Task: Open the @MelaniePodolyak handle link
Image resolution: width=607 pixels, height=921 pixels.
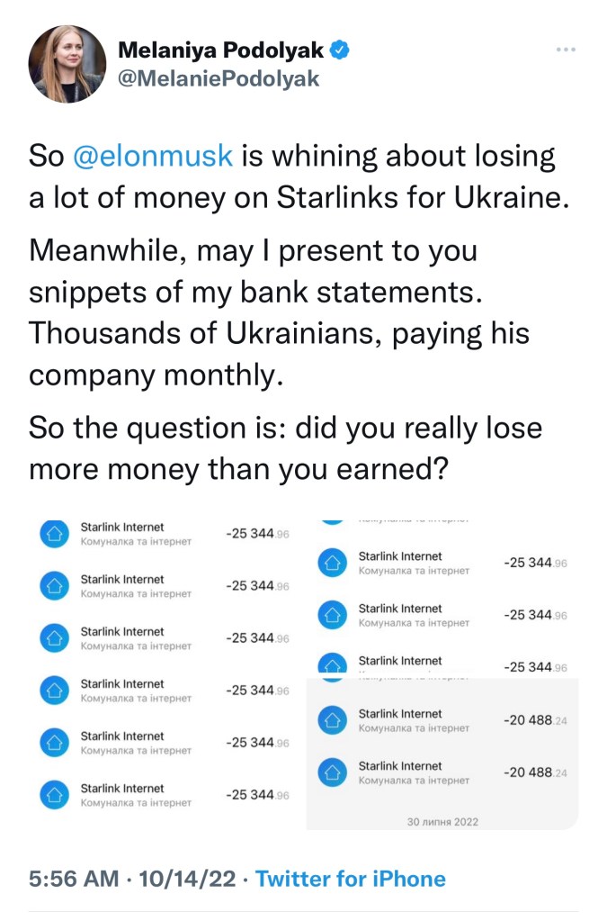Action: (x=219, y=79)
